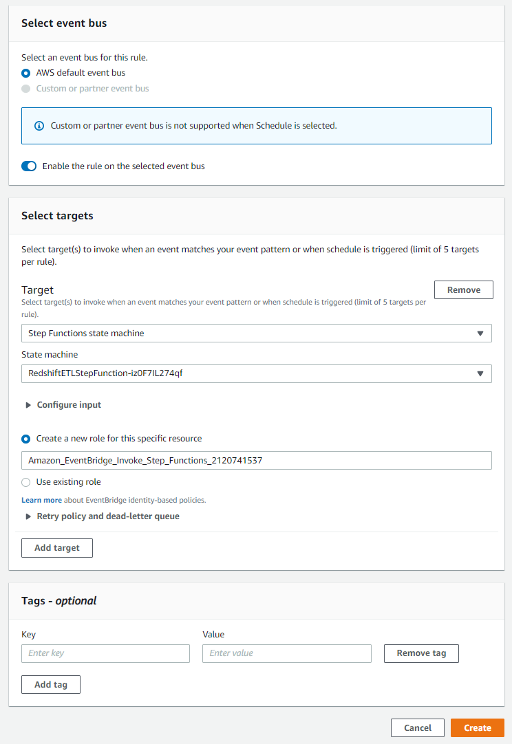Choose Create a new role for this resource

pos(26,439)
